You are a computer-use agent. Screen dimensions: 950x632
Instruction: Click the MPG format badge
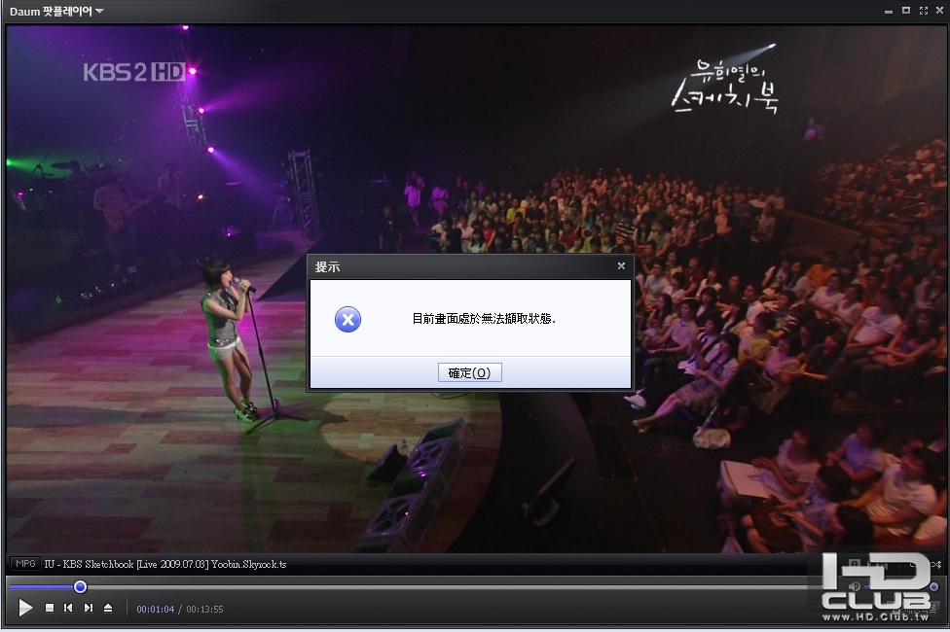pyautogui.click(x=25, y=564)
